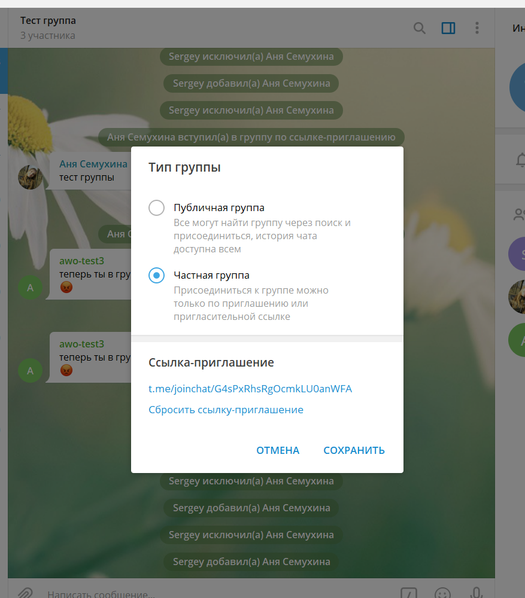Image resolution: width=525 pixels, height=598 pixels.
Task: Click the bot commands slash icon
Action: click(x=409, y=593)
